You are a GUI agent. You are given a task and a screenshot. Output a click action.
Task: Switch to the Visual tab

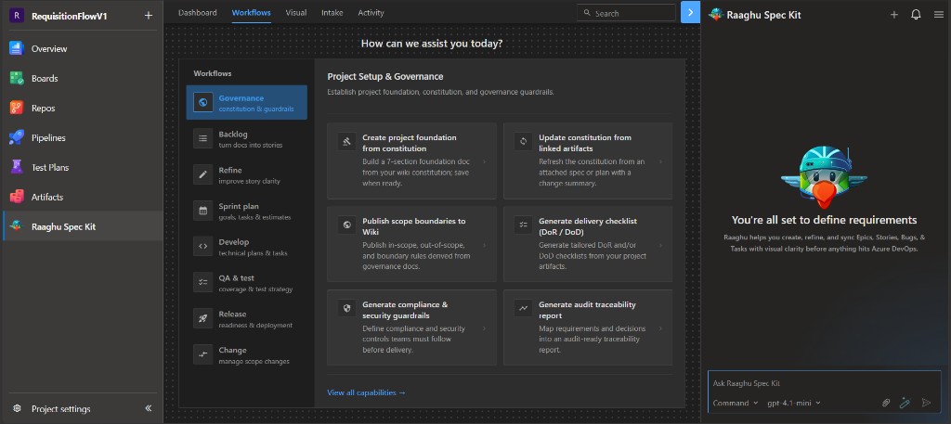coord(296,13)
